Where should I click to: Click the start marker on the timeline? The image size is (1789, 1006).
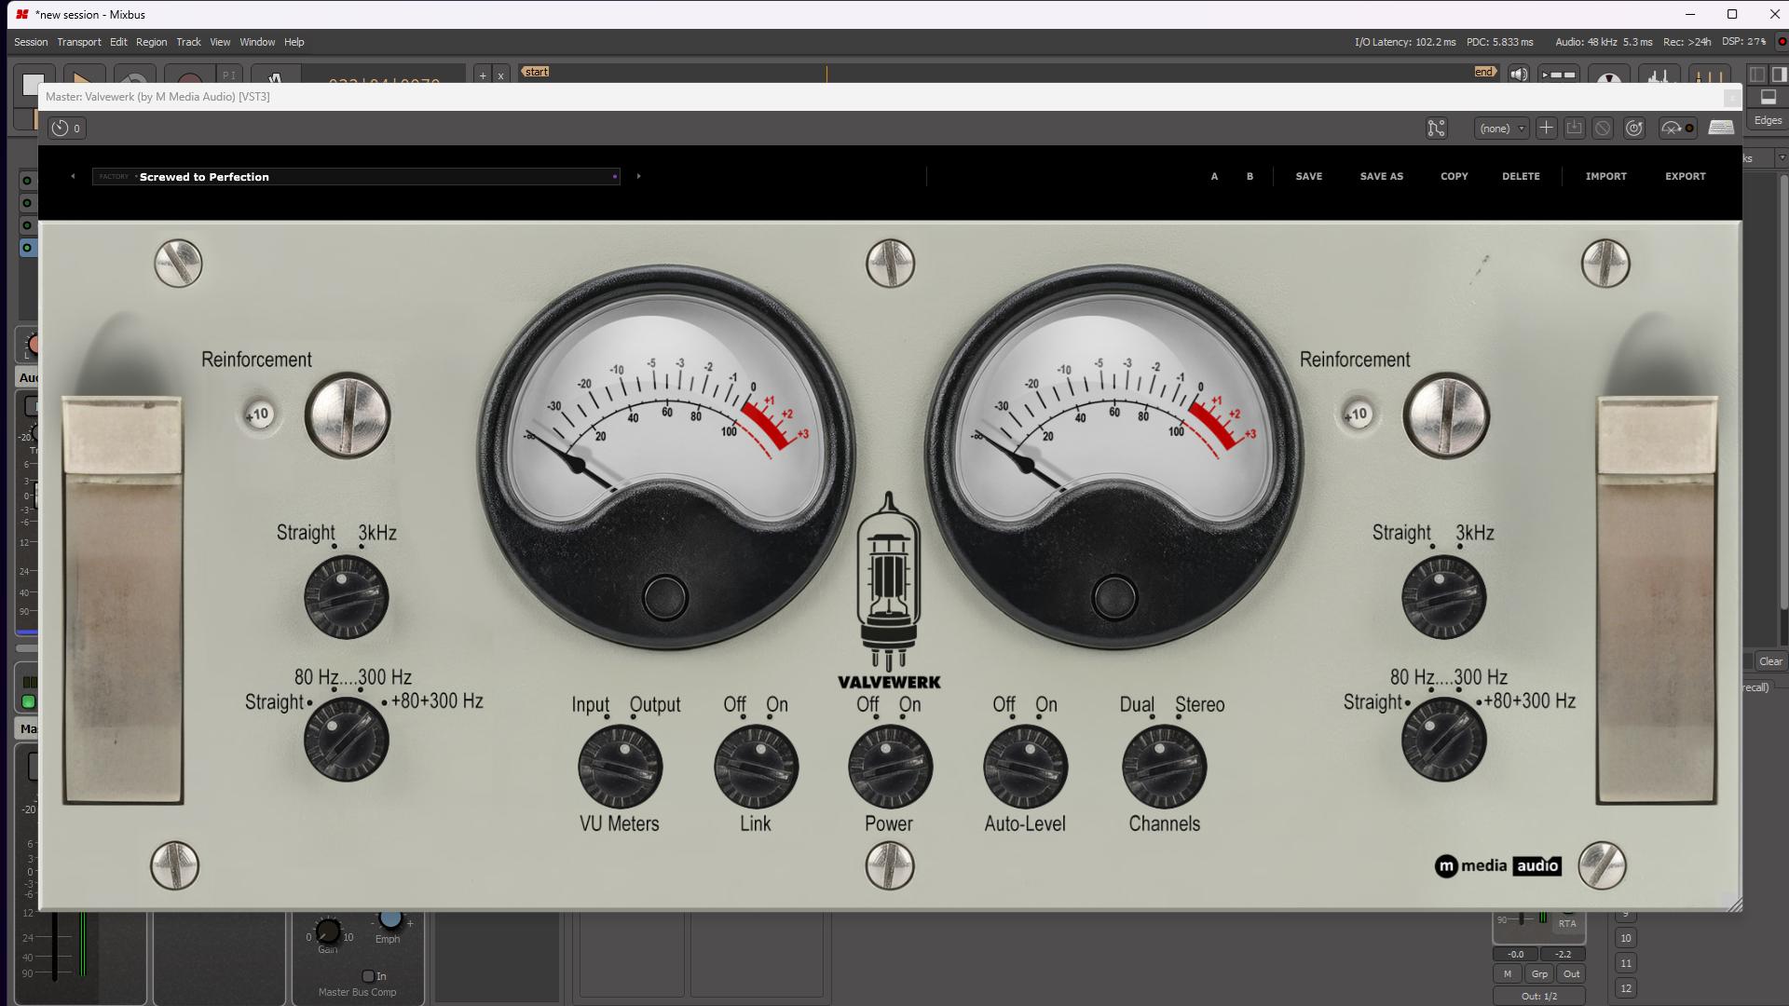point(536,72)
